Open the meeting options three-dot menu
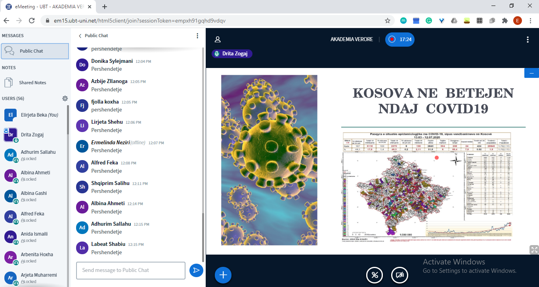539x287 pixels. 527,40
